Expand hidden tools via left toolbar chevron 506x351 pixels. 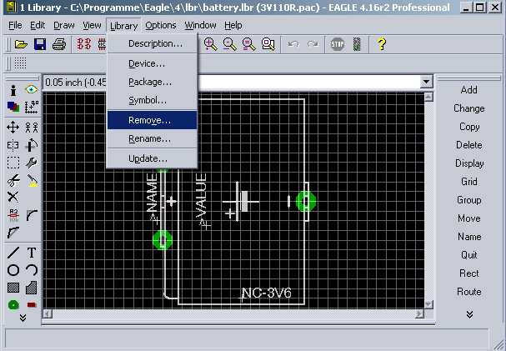tap(23, 318)
